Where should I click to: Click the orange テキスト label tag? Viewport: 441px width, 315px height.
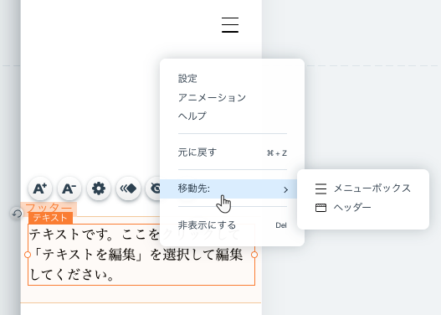point(50,218)
